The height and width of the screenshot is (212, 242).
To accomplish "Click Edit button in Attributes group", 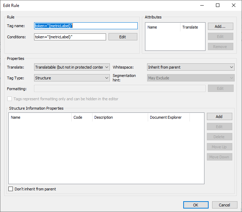I will [220, 37].
